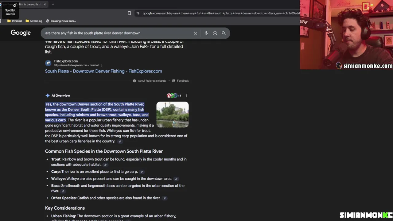Click highlighted text 'Yes, the downtown Denver section'
The image size is (393, 221).
[74, 104]
